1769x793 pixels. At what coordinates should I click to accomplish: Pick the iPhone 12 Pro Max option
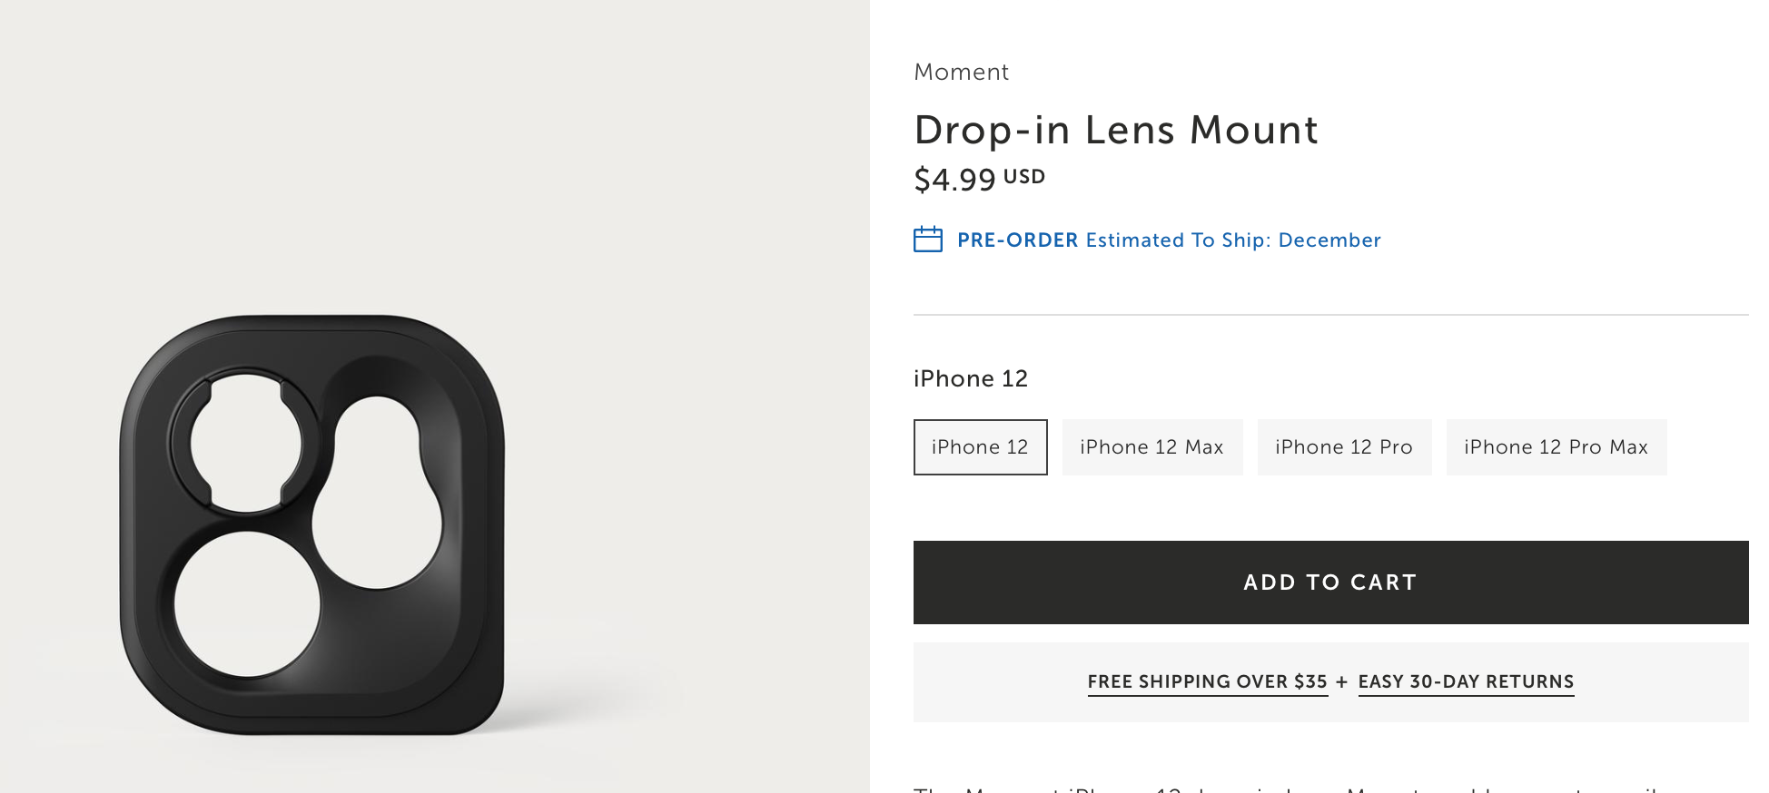1556,447
